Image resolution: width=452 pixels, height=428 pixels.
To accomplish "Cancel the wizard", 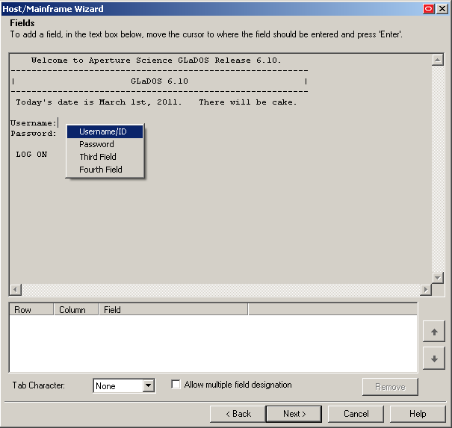I will pos(356,414).
